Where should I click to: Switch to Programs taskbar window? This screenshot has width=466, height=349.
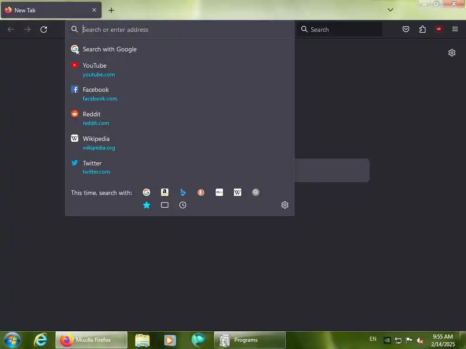pos(250,340)
